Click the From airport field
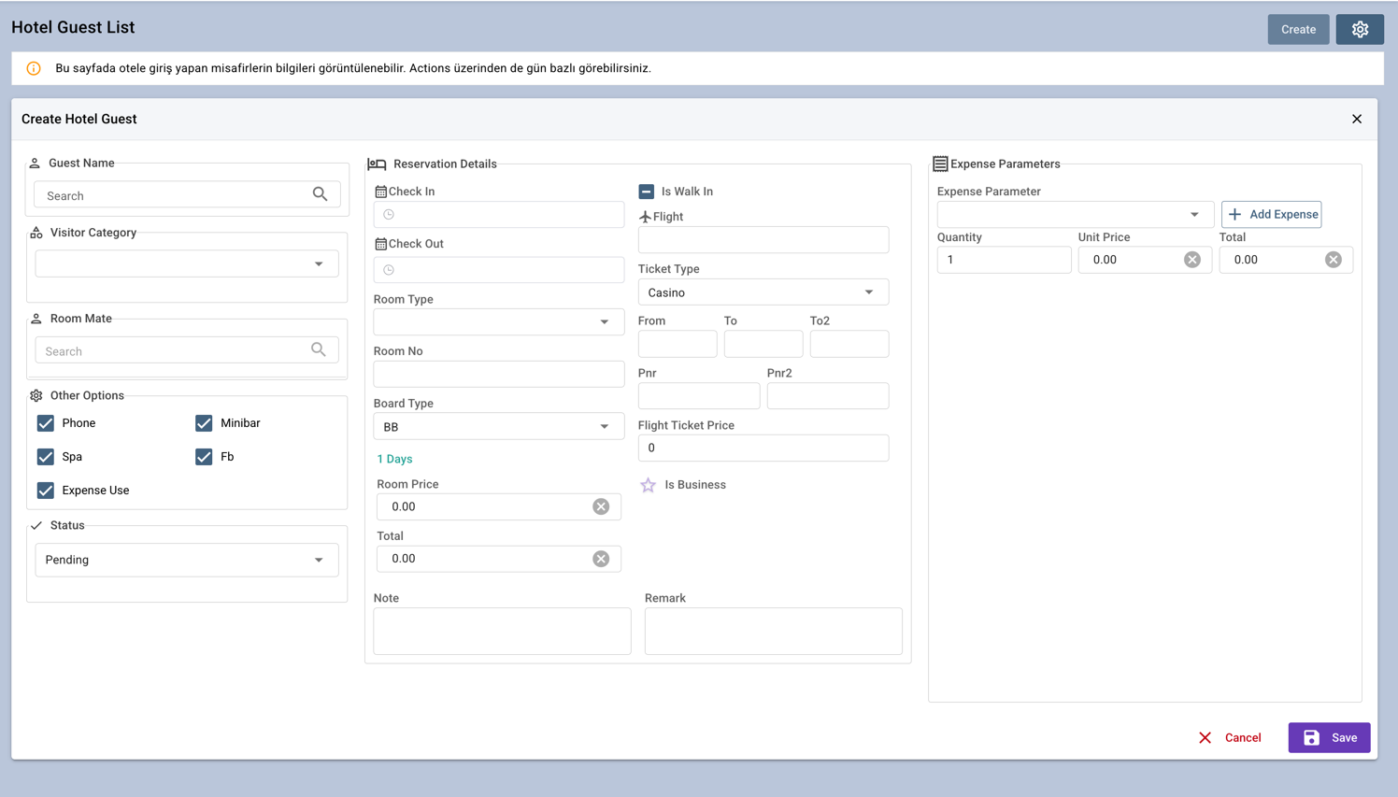 (678, 344)
